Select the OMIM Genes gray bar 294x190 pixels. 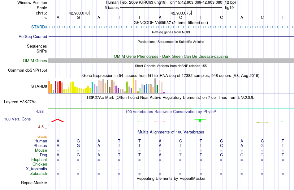click(171, 61)
